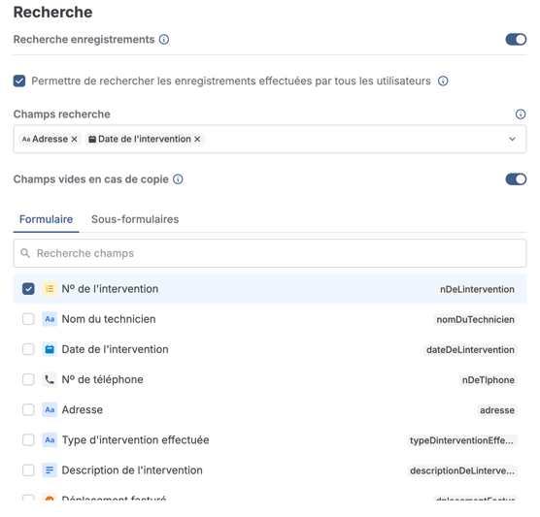Remove Date de l'intervention tag
The height and width of the screenshot is (517, 540).
(x=197, y=139)
